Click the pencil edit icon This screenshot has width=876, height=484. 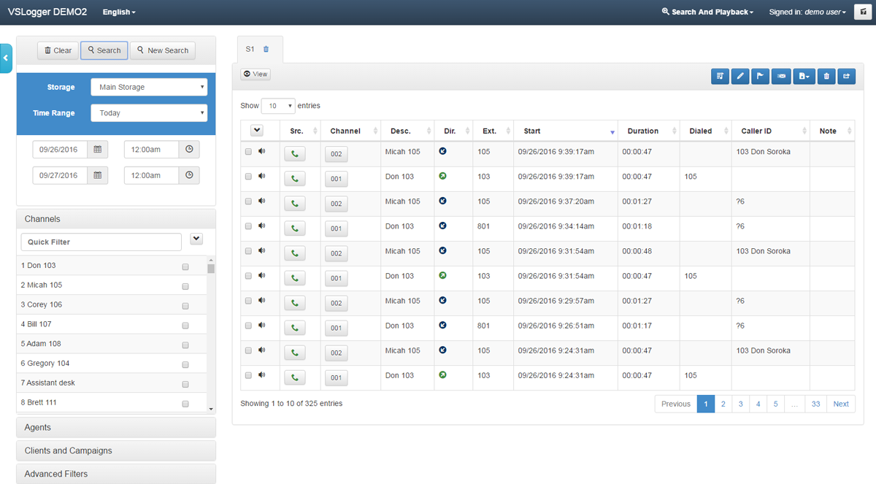[740, 76]
